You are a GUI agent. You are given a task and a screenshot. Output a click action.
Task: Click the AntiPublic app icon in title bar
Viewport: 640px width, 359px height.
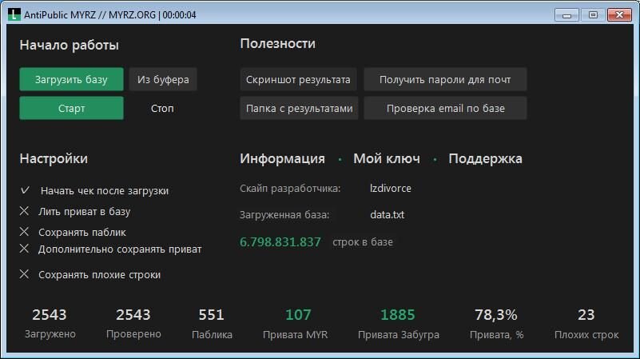(14, 14)
